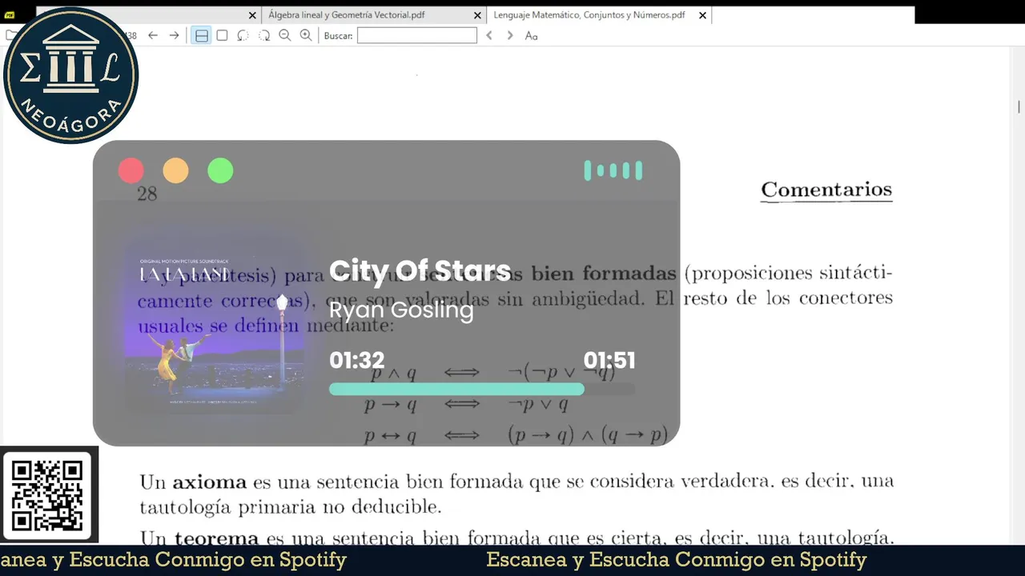Go forward with the right arrow toolbar icon
1025x576 pixels.
pyautogui.click(x=174, y=35)
